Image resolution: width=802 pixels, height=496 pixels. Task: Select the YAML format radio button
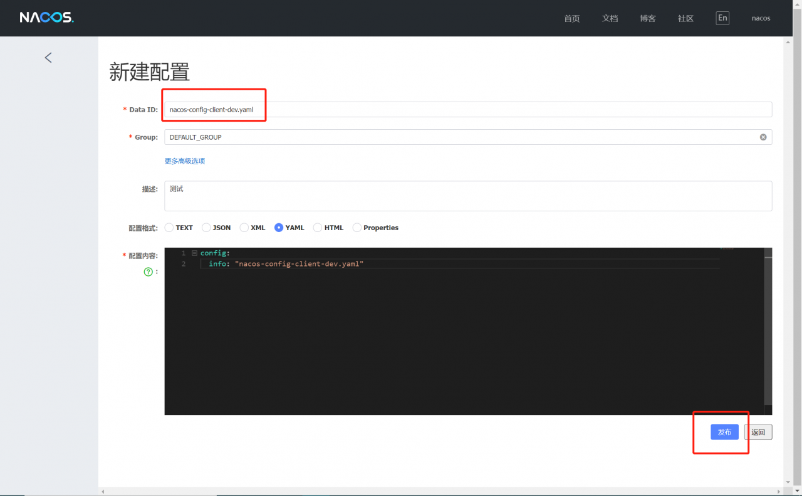279,228
